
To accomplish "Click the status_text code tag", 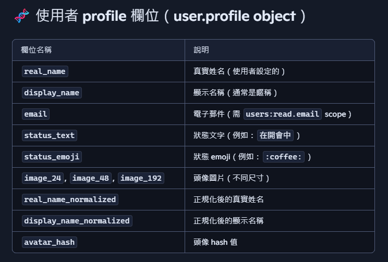I will tap(50, 135).
